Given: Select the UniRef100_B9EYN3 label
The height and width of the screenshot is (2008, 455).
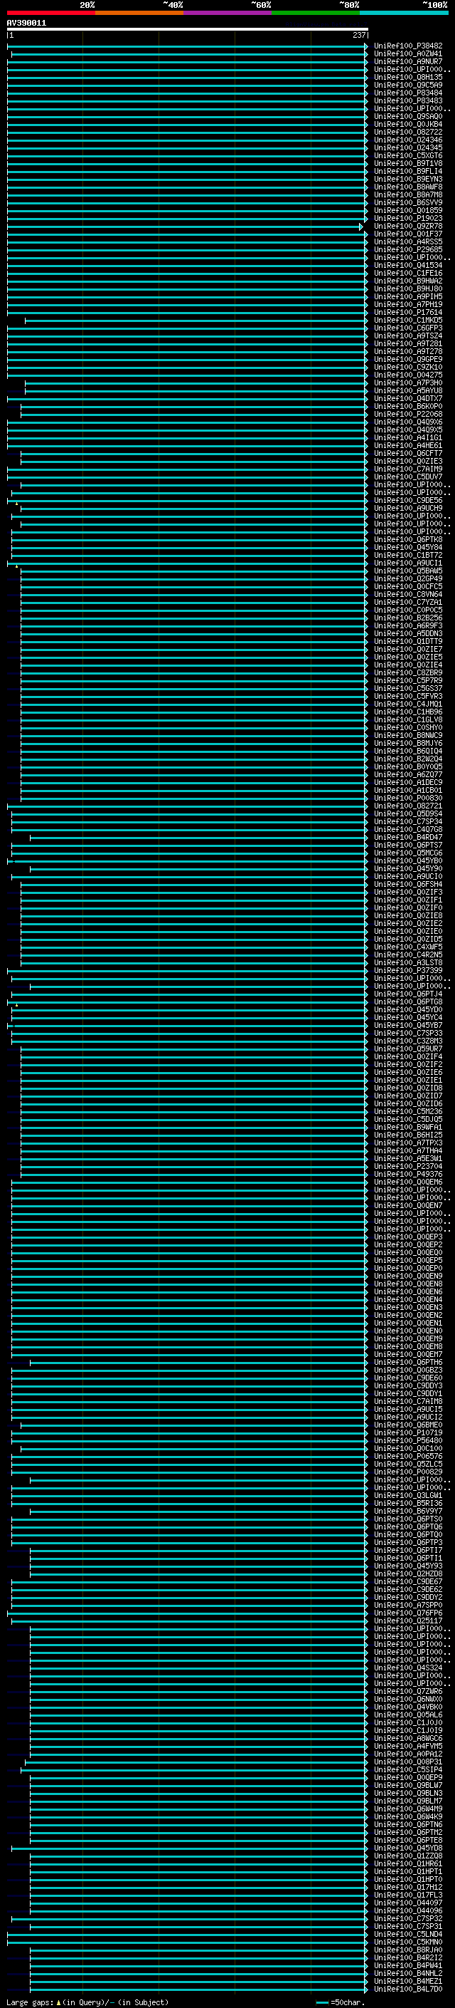Looking at the screenshot, I should tap(408, 180).
